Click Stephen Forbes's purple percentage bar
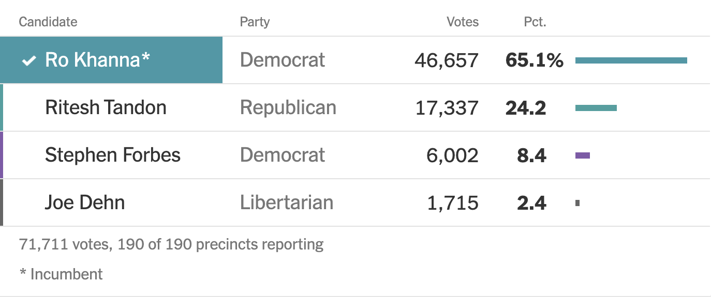Image resolution: width=711 pixels, height=297 pixels. (x=583, y=155)
